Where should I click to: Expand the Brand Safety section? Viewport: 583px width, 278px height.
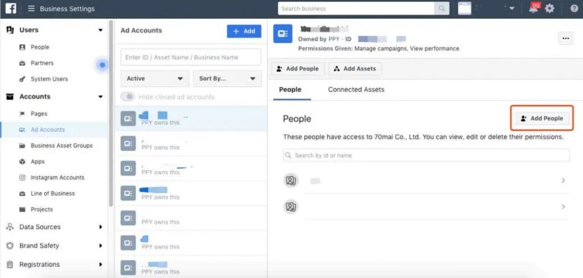pyautogui.click(x=100, y=246)
